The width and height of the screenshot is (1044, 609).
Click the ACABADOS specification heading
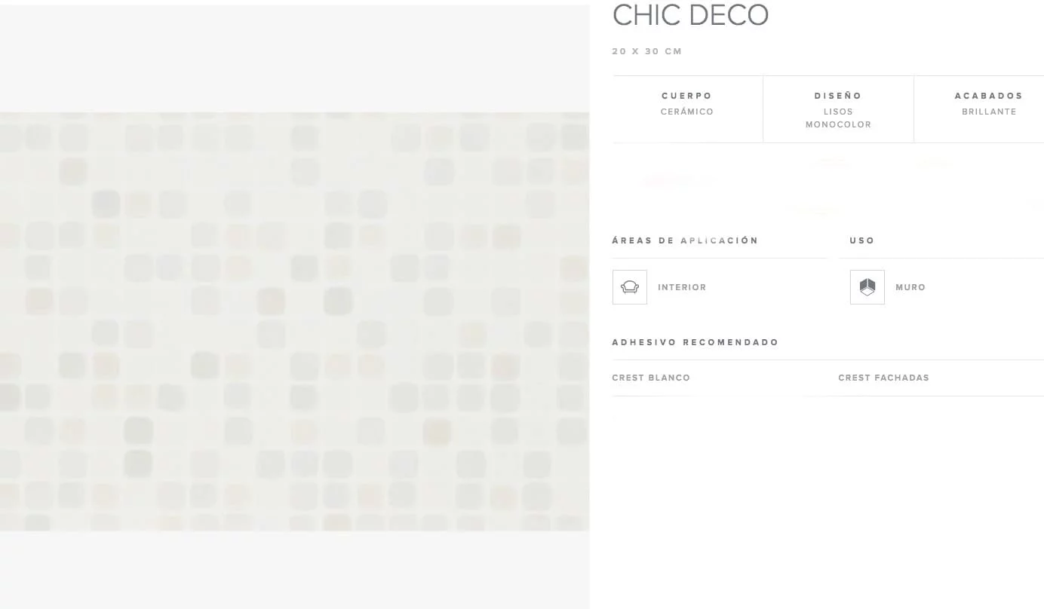[x=988, y=96]
